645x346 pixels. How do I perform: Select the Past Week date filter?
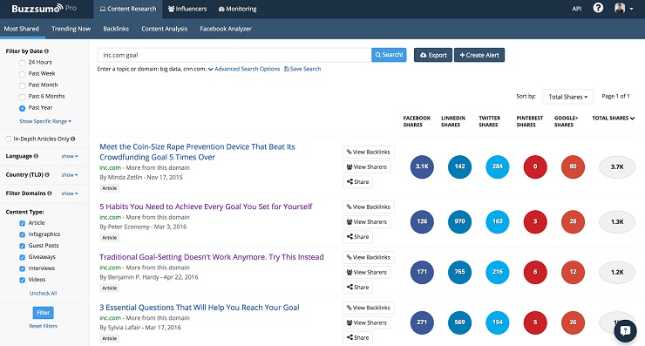pyautogui.click(x=22, y=74)
